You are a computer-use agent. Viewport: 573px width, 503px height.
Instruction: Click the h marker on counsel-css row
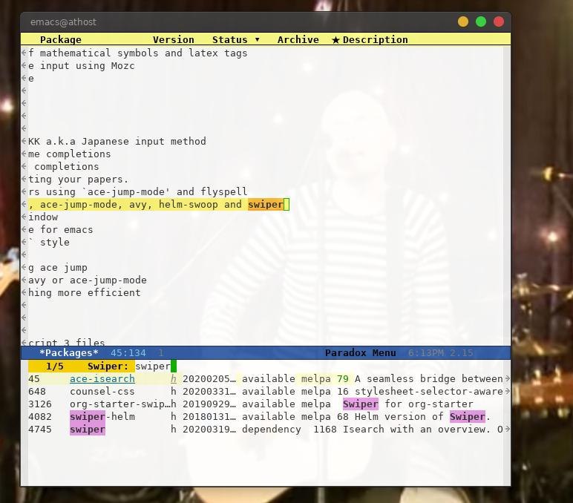[174, 391]
